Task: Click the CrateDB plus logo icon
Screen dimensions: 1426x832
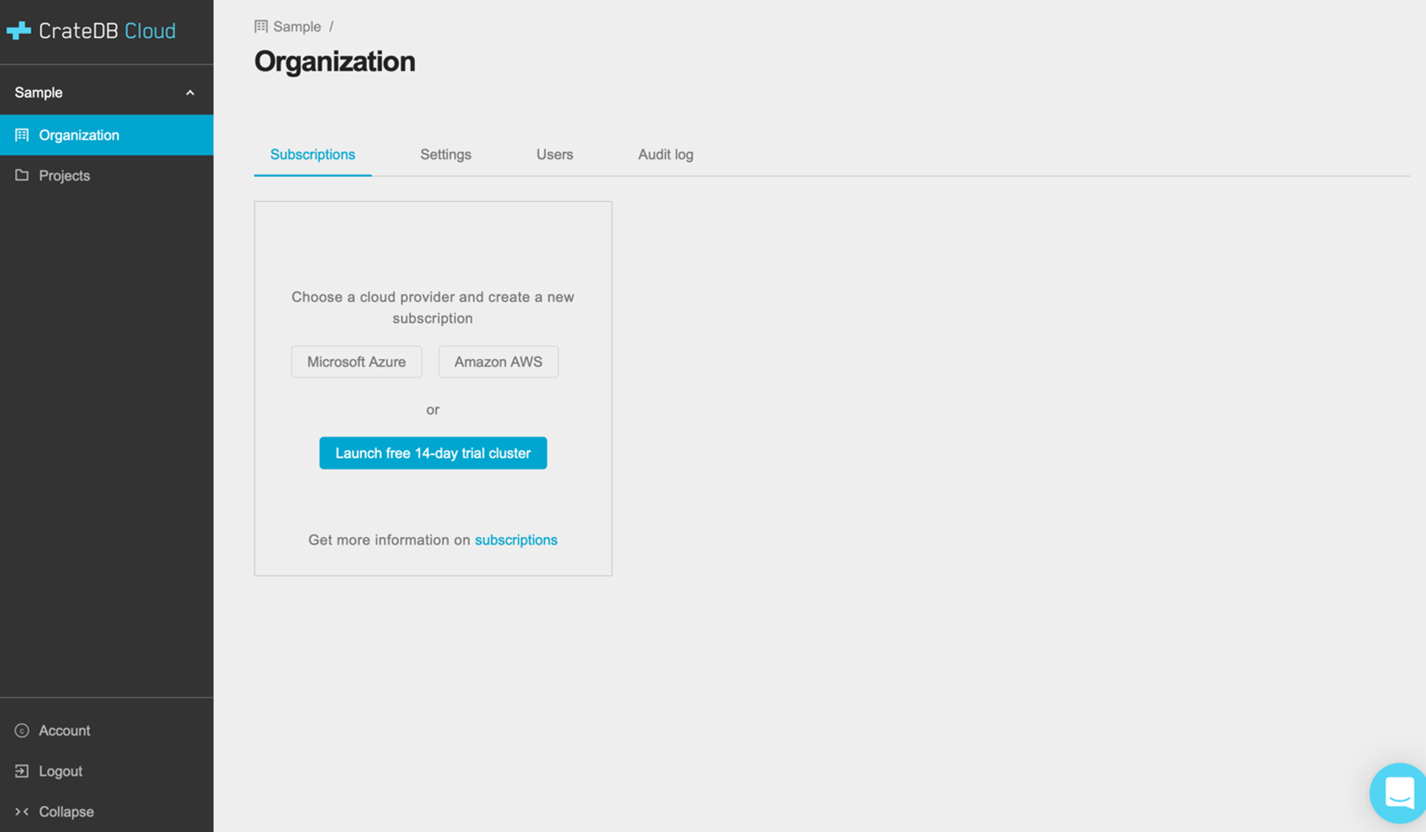Action: click(x=19, y=31)
